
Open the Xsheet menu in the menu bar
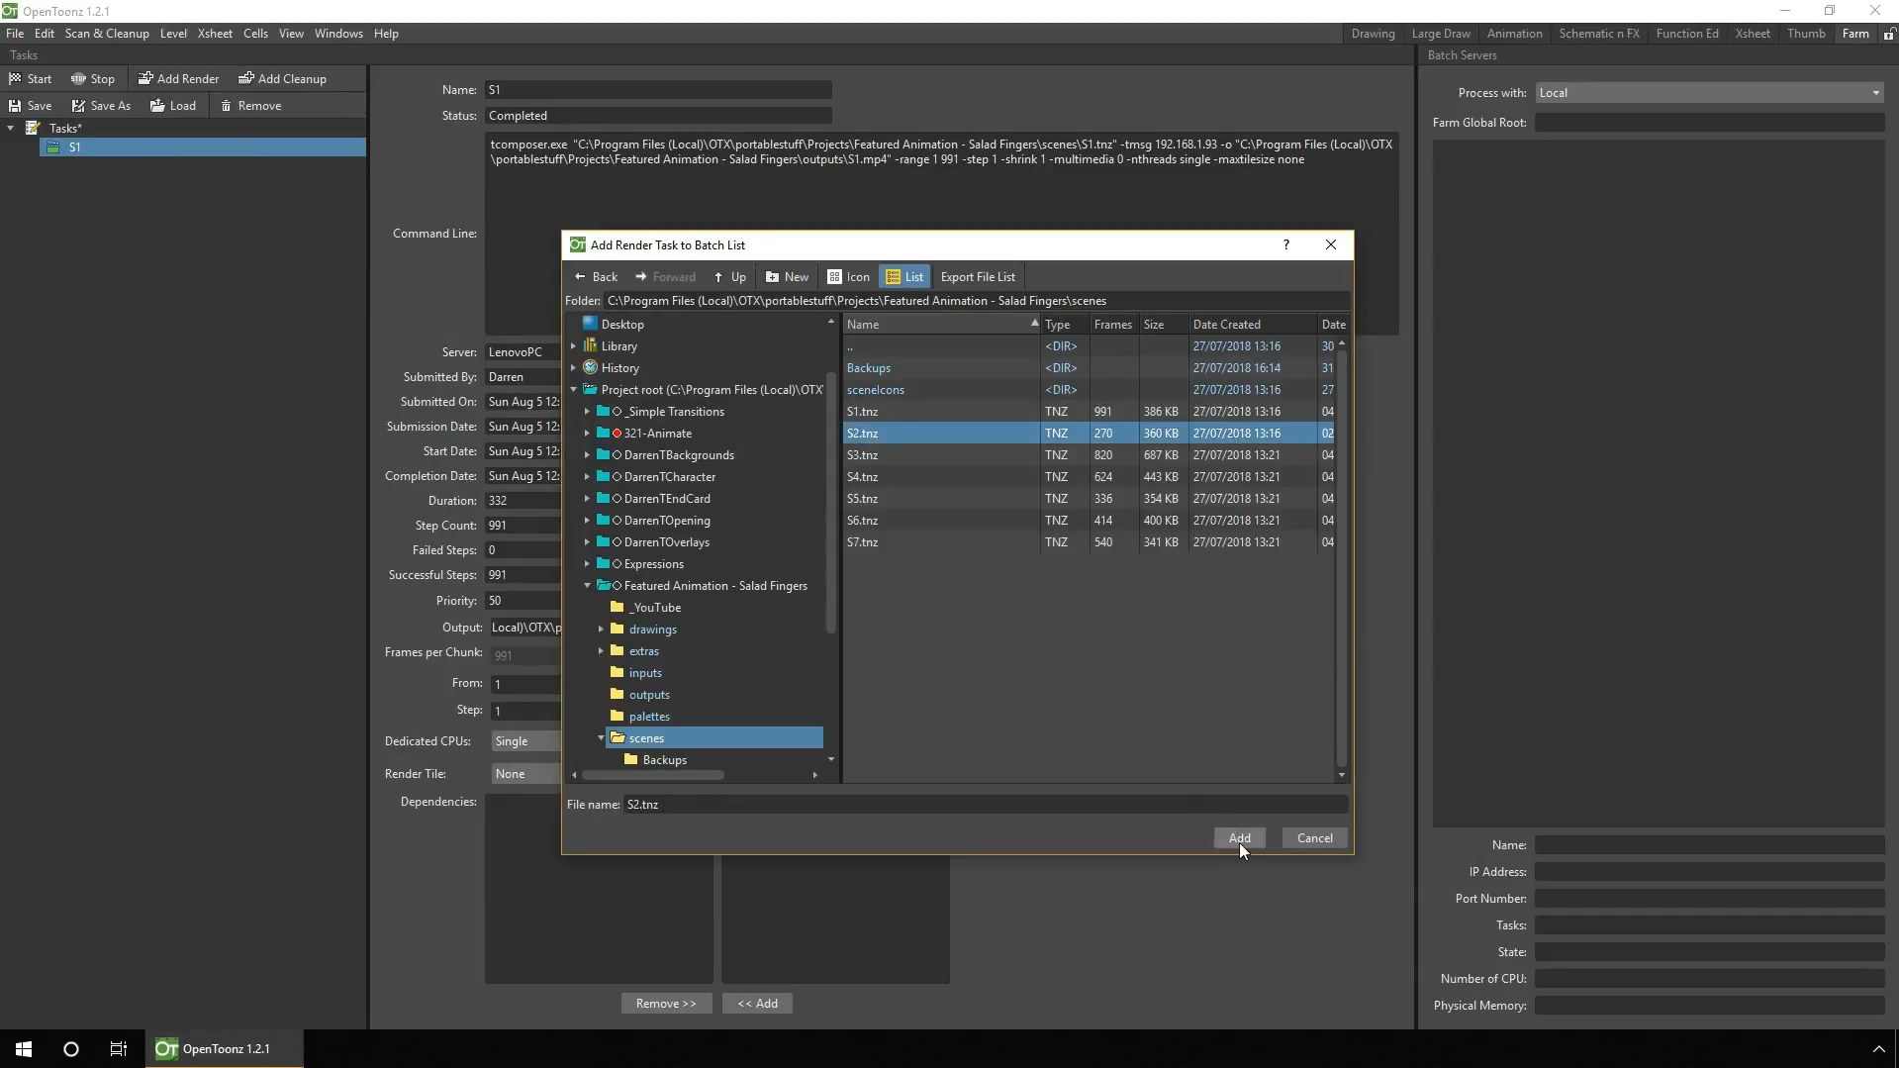(215, 34)
